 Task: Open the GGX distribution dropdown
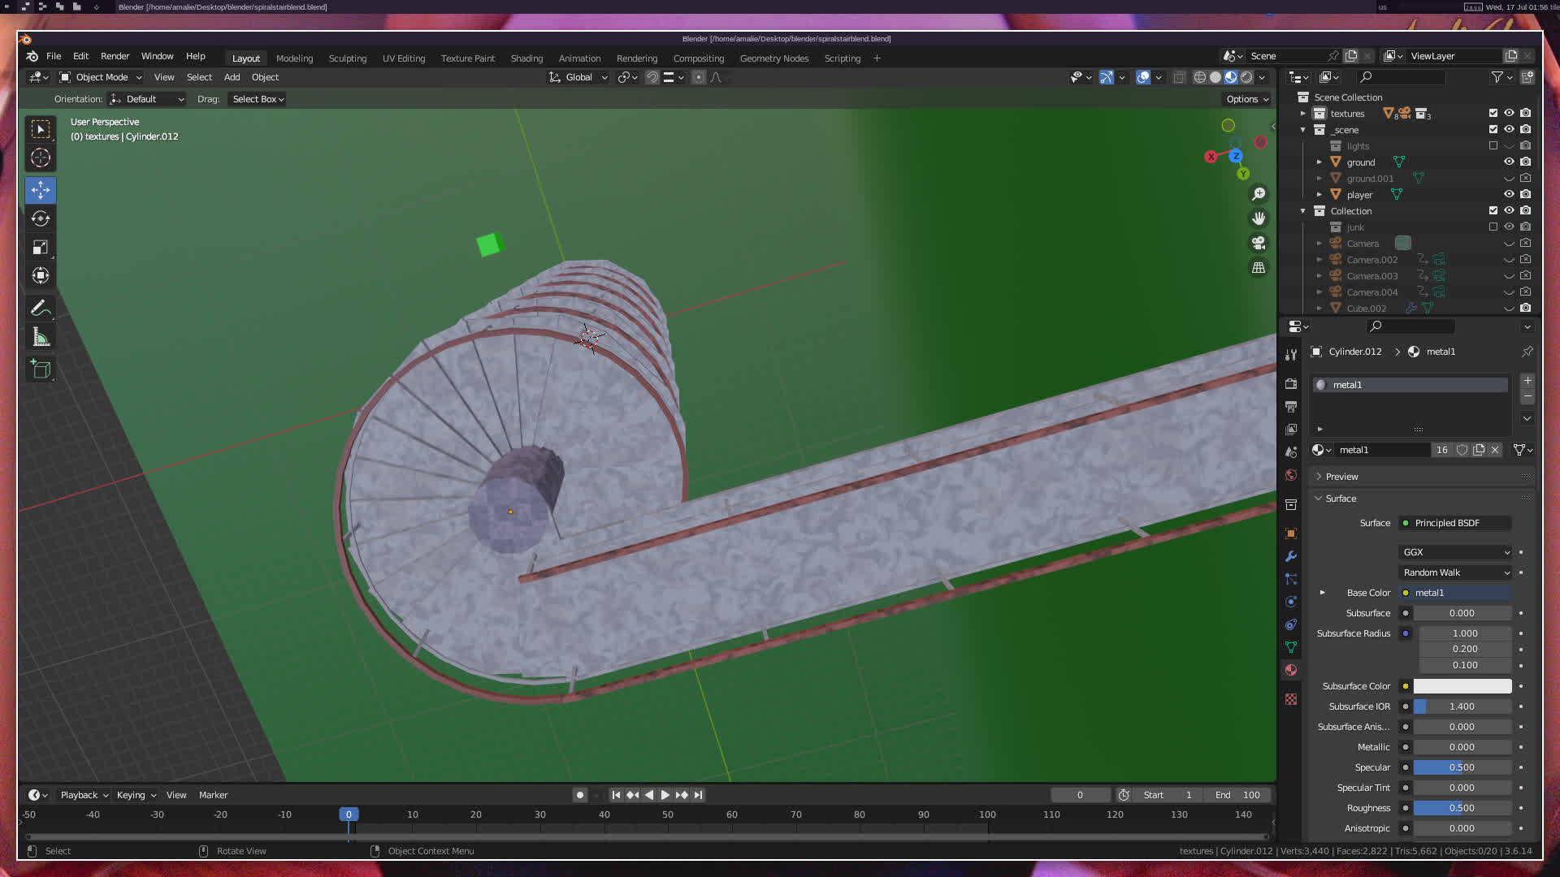[1455, 552]
